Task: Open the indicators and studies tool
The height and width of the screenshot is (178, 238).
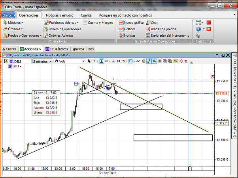Action: tap(124, 61)
